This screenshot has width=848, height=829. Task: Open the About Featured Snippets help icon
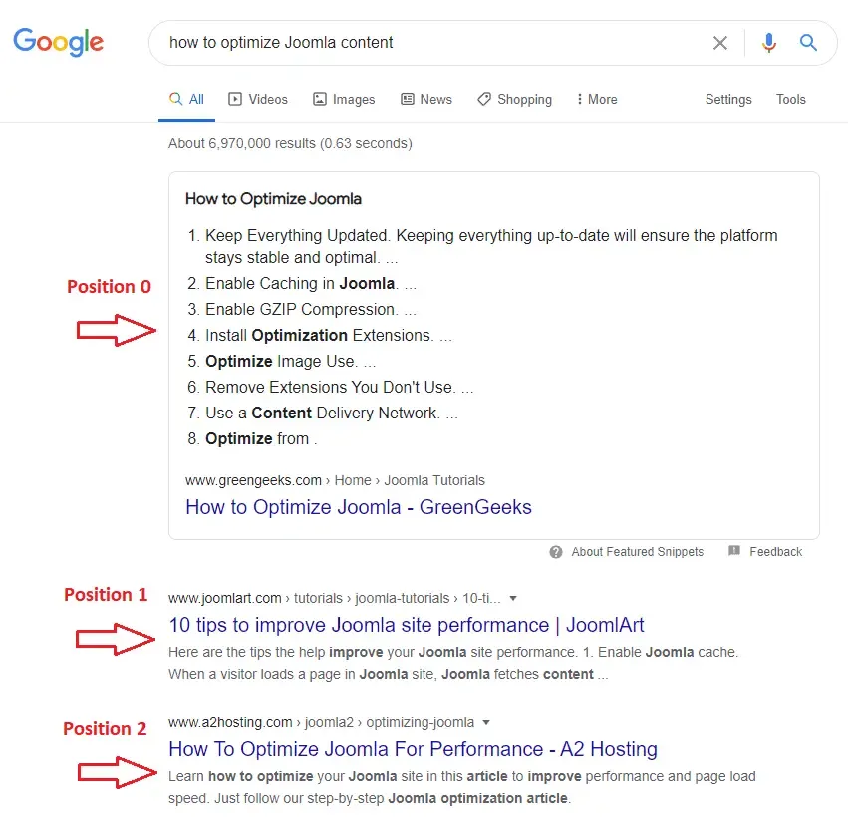[556, 552]
